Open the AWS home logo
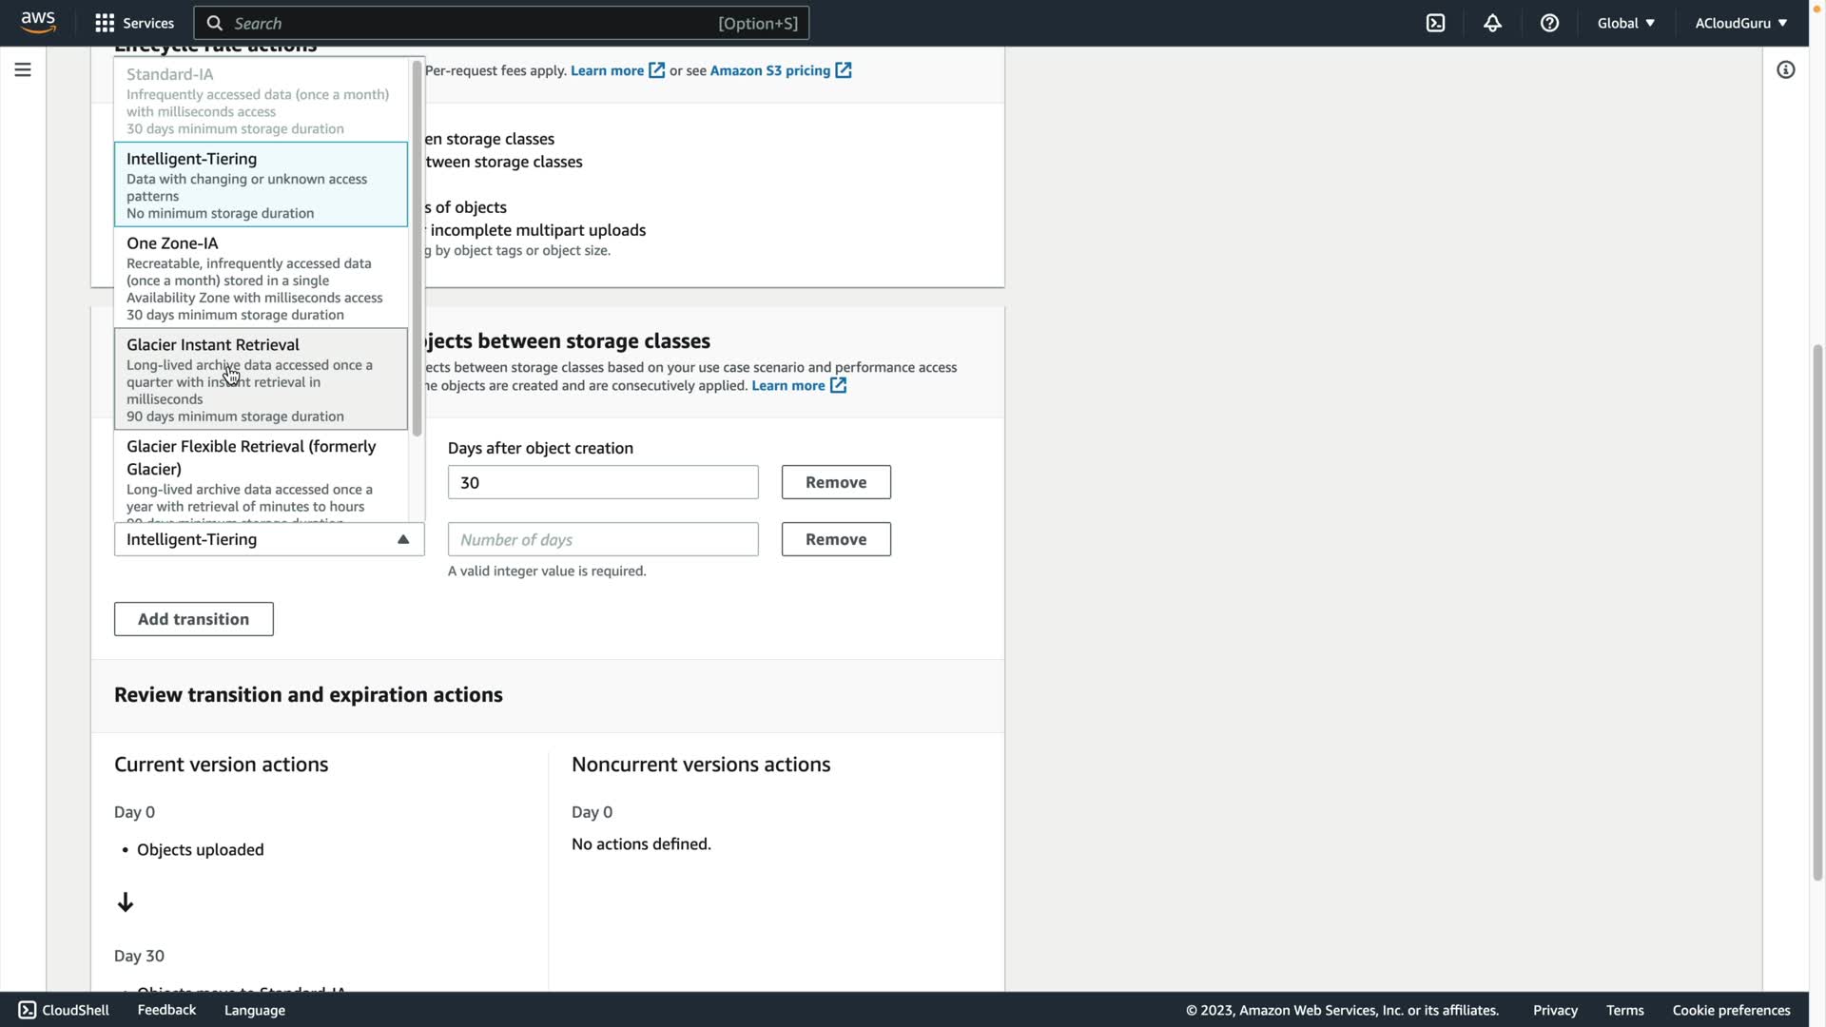The image size is (1826, 1027). coord(38,22)
